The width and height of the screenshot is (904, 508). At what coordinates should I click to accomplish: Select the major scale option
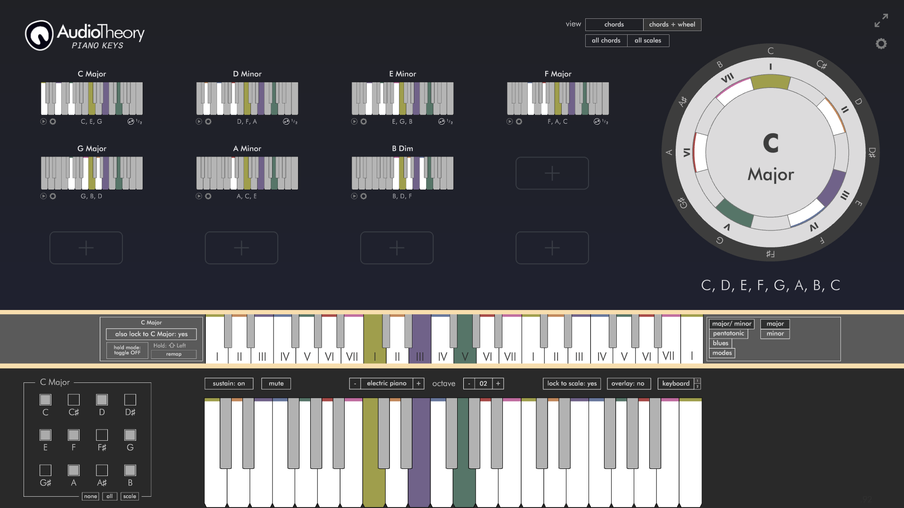point(775,324)
